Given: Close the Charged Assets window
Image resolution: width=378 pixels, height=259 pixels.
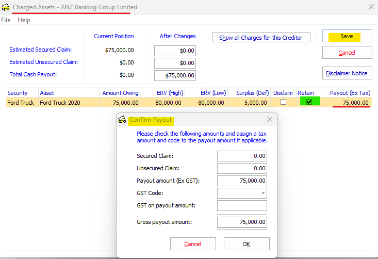Looking at the screenshot, I should pyautogui.click(x=371, y=7).
